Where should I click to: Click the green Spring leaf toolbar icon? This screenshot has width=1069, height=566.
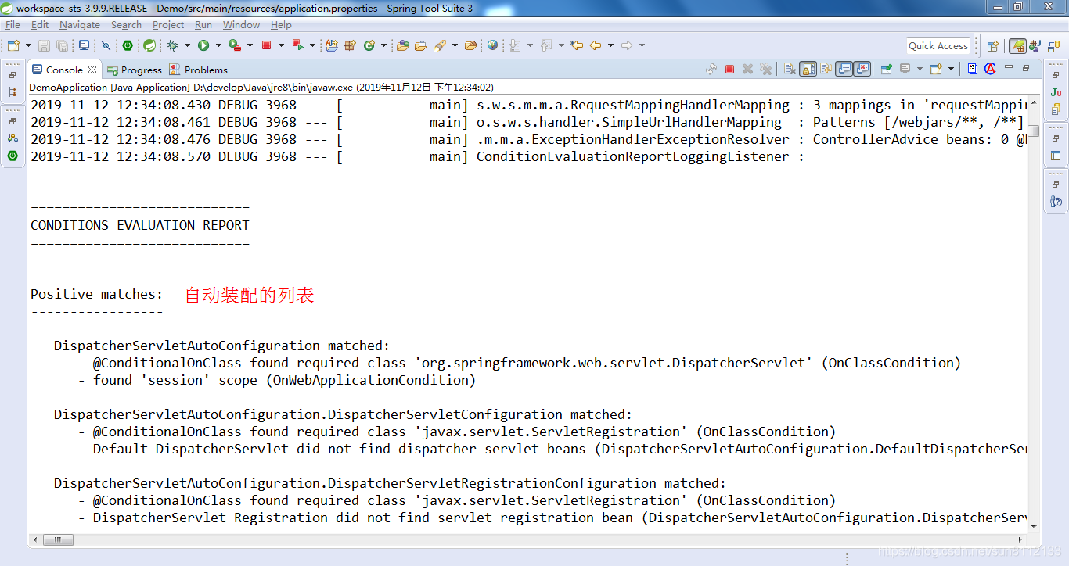tap(149, 45)
